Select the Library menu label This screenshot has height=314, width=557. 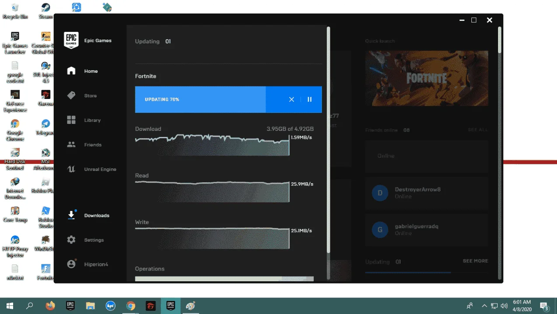[x=93, y=120]
